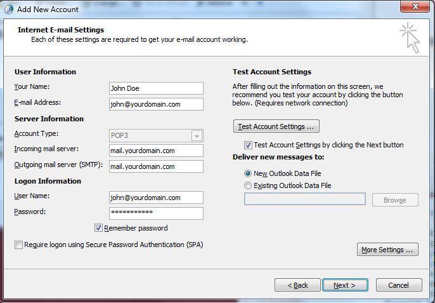Click the POP3 account type combo box

(x=156, y=136)
